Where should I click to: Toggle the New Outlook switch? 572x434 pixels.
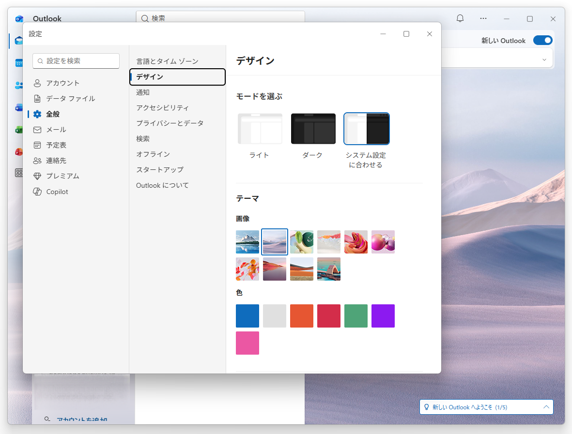[x=543, y=40]
